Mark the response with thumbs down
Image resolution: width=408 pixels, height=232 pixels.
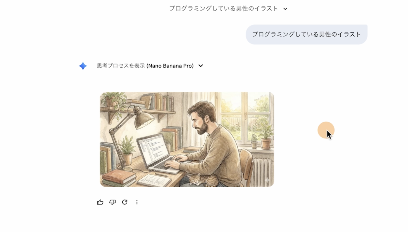pyautogui.click(x=113, y=202)
